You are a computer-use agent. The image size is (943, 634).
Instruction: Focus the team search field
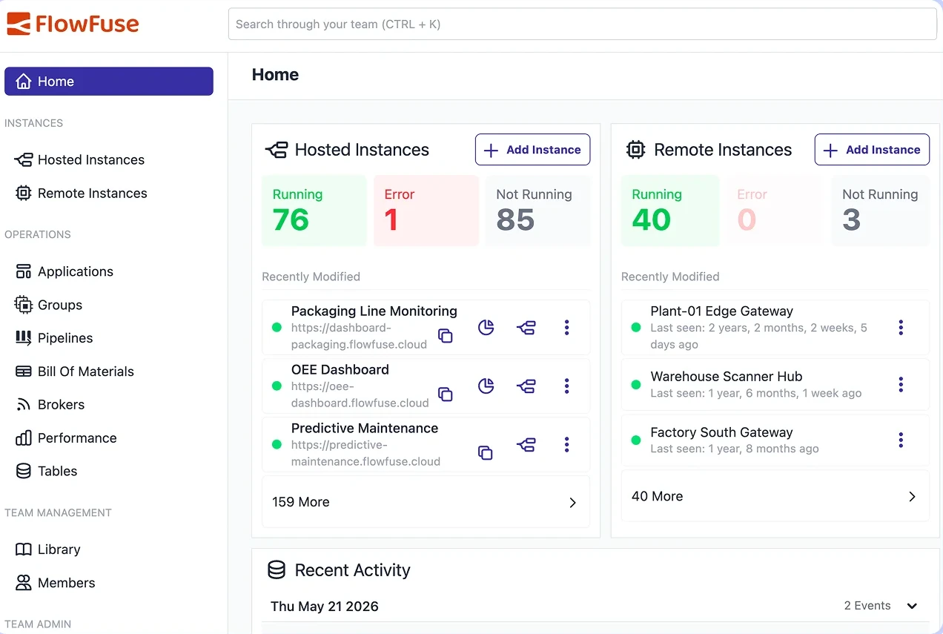[x=582, y=24]
